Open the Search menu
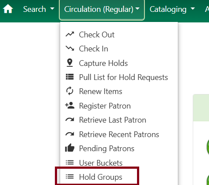 (39, 9)
